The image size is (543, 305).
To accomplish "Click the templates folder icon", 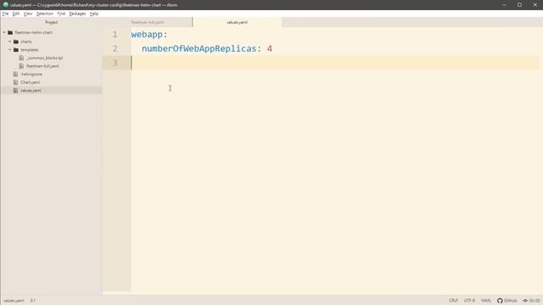I will tap(16, 50).
